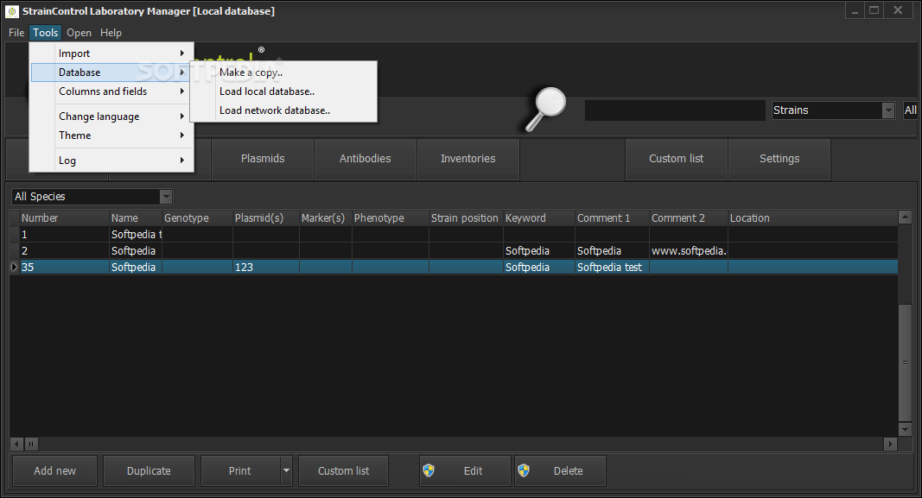Click the StrainControl app icon in title bar
Image resolution: width=922 pixels, height=498 pixels.
pos(12,11)
